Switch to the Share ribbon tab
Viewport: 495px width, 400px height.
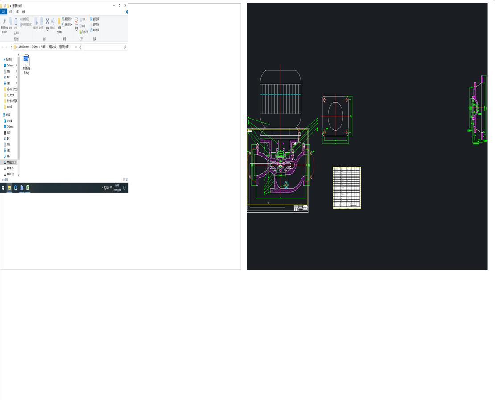(x=17, y=12)
